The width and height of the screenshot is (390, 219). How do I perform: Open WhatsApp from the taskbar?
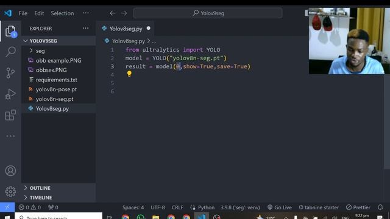tap(141, 217)
